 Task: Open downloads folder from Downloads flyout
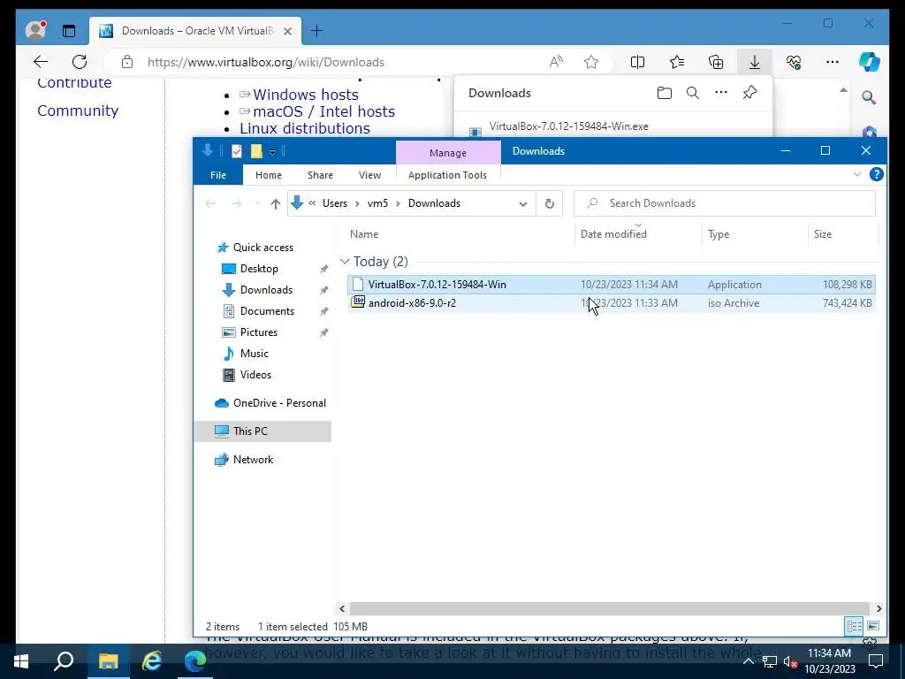point(665,93)
